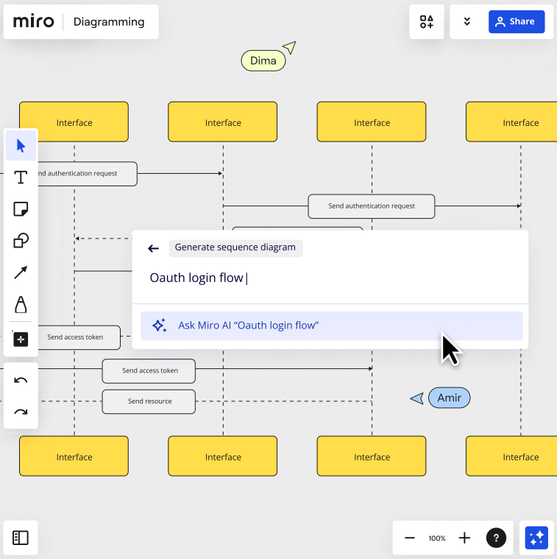Screen dimensions: 557x559
Task: Share the board
Action: click(517, 22)
